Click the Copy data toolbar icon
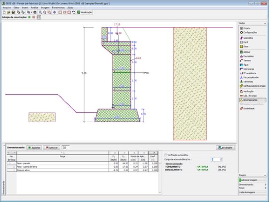This screenshot has width=269, height=202. [28, 12]
